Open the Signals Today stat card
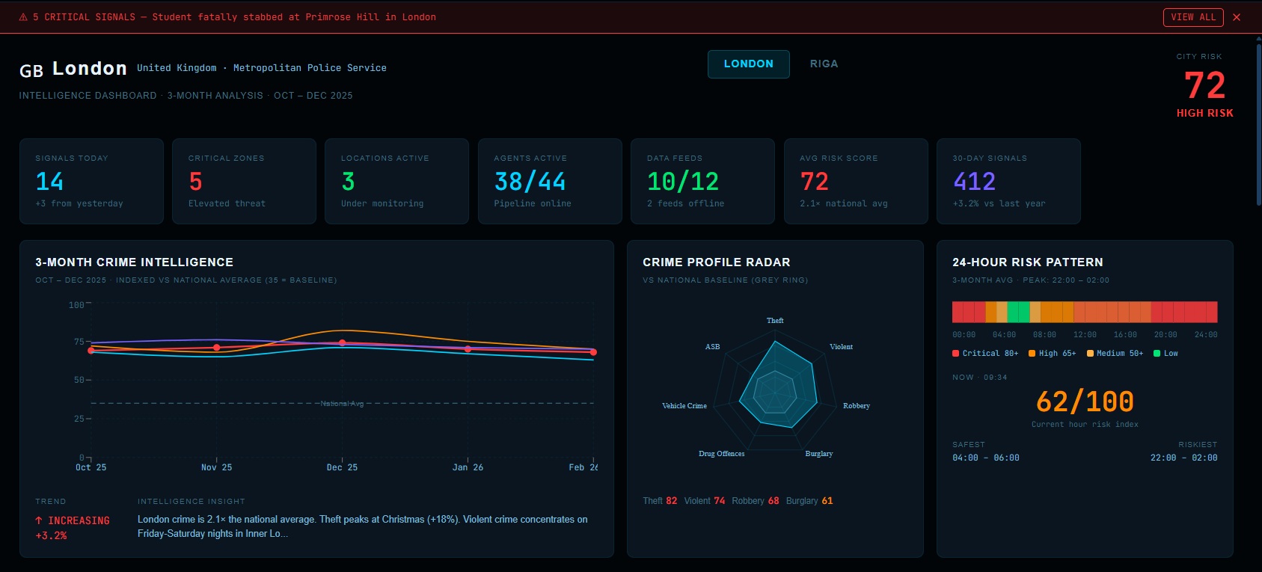This screenshot has width=1262, height=572. (x=91, y=181)
